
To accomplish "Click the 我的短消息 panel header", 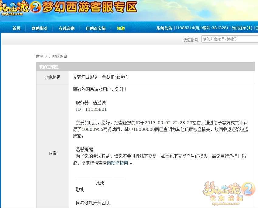I will click(146, 67).
